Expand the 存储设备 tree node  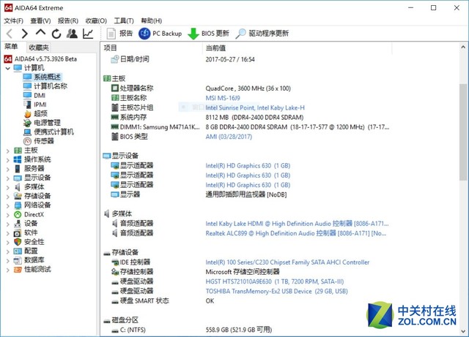(x=8, y=197)
